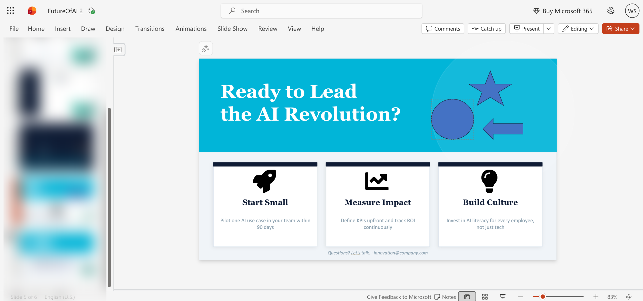Click the Designer sparkle icon above slide
The width and height of the screenshot is (643, 301).
[x=206, y=48]
